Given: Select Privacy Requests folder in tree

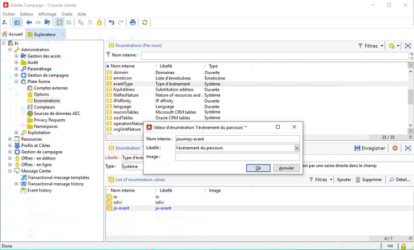Looking at the screenshot, I should [x=49, y=120].
